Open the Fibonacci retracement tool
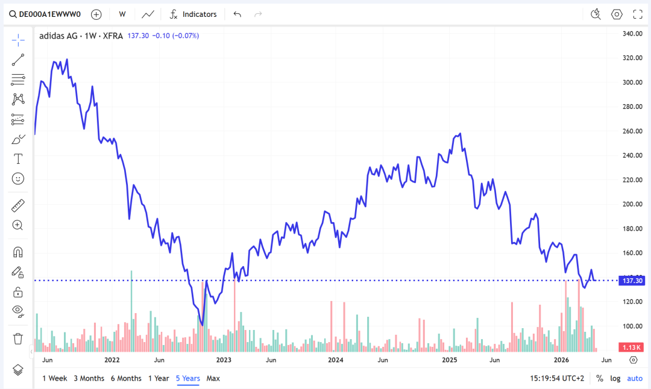The image size is (651, 389). pyautogui.click(x=18, y=79)
